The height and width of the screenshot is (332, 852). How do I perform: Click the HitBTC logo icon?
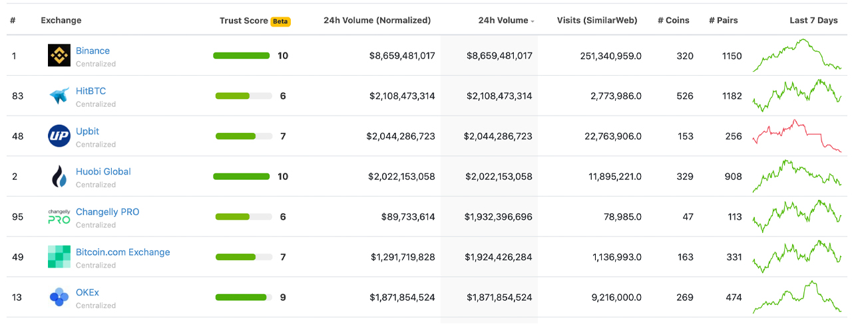(59, 96)
